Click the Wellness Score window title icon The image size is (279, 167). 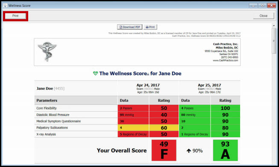[x=5, y=6]
